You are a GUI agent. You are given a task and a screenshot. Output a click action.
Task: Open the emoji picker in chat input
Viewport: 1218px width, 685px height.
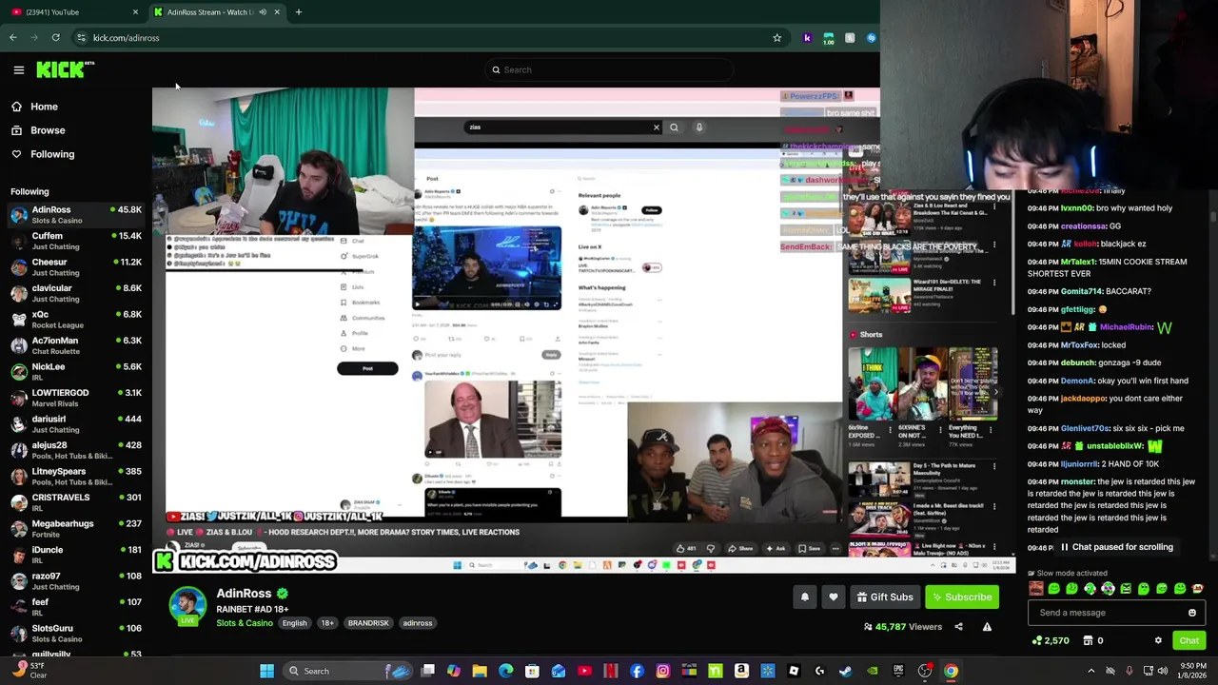pyautogui.click(x=1192, y=613)
